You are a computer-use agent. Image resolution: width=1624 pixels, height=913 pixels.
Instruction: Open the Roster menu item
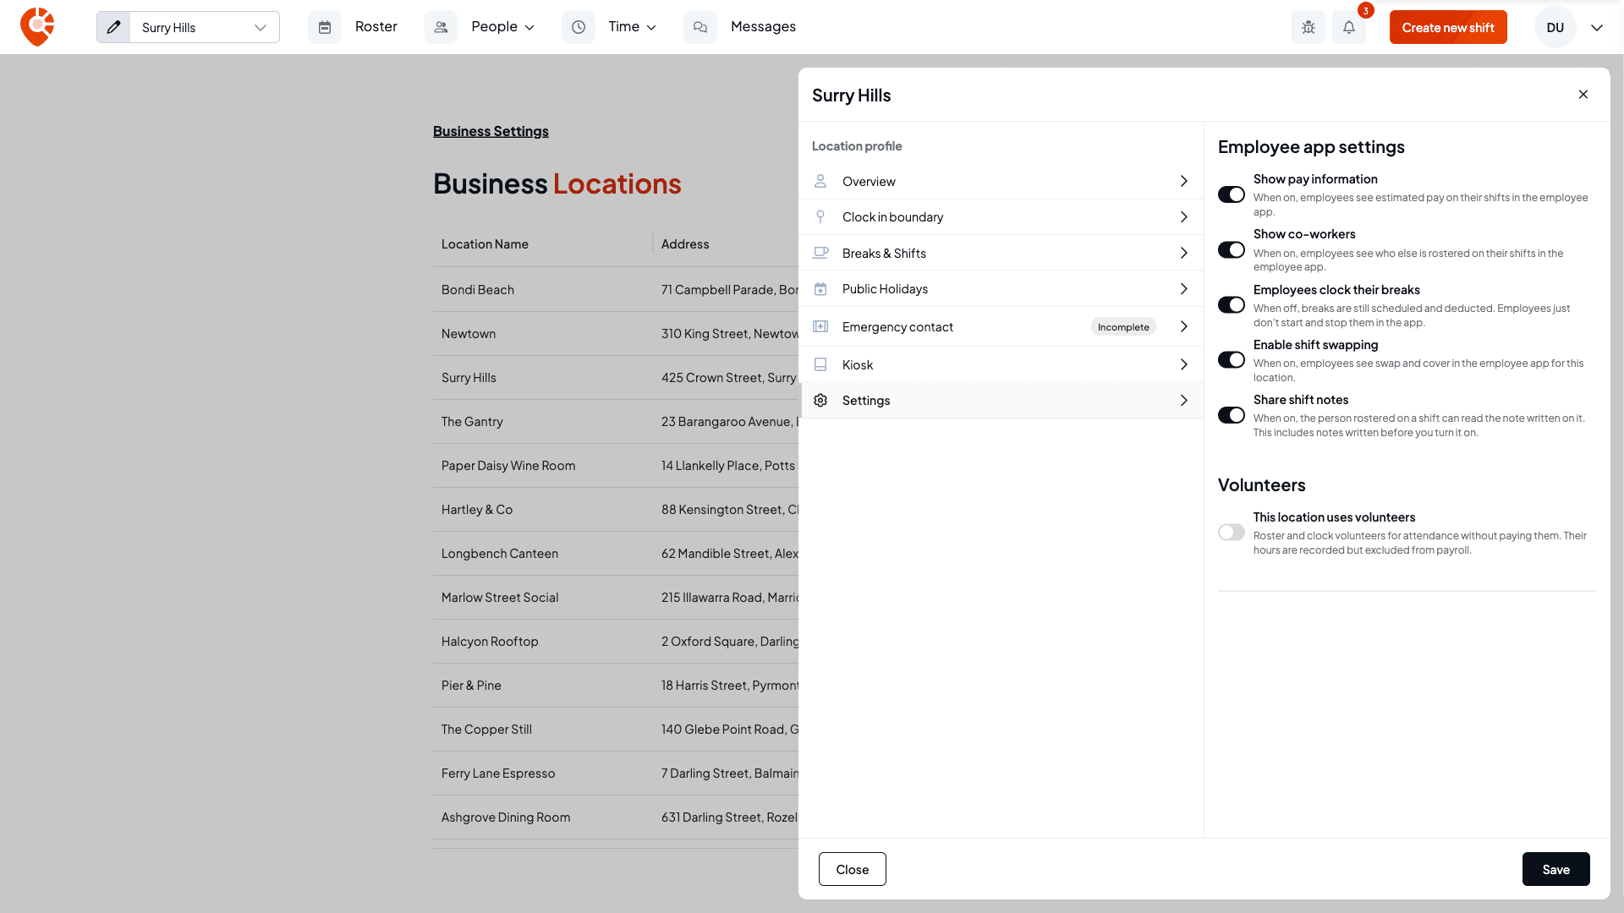click(x=376, y=27)
